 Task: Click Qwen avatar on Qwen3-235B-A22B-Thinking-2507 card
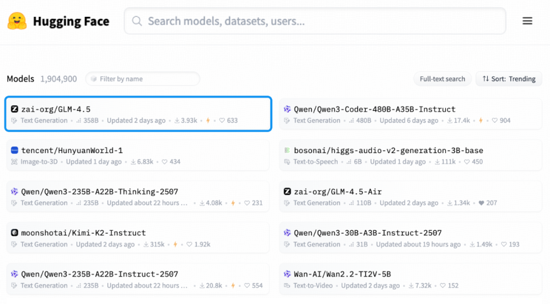(x=14, y=192)
